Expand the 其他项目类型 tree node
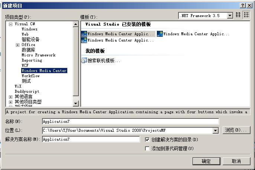 (x=10, y=102)
